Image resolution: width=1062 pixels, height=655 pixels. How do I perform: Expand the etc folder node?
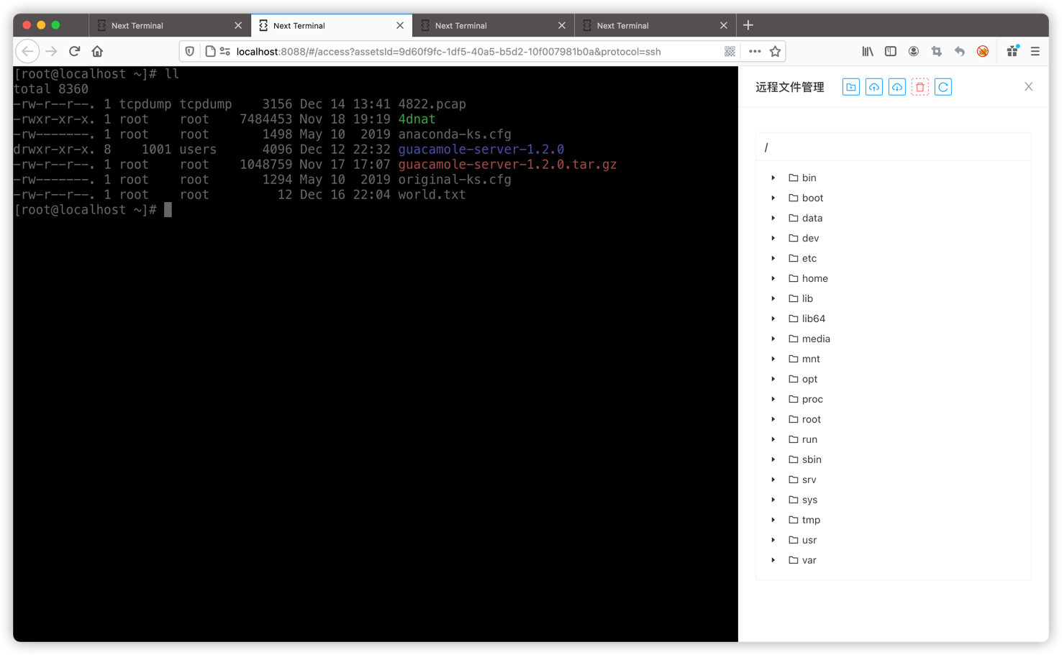coord(773,258)
